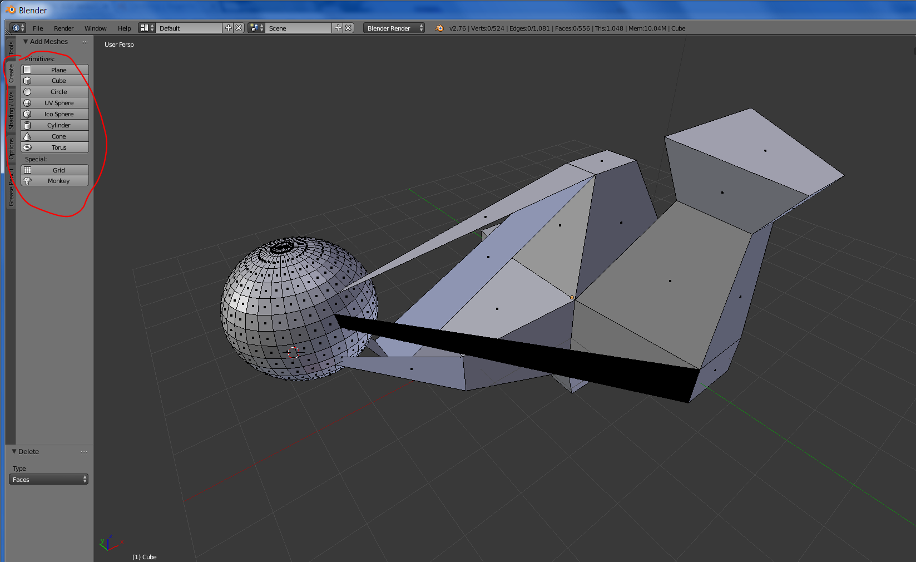Click the Scene name field
This screenshot has height=562, width=916.
(x=299, y=28)
